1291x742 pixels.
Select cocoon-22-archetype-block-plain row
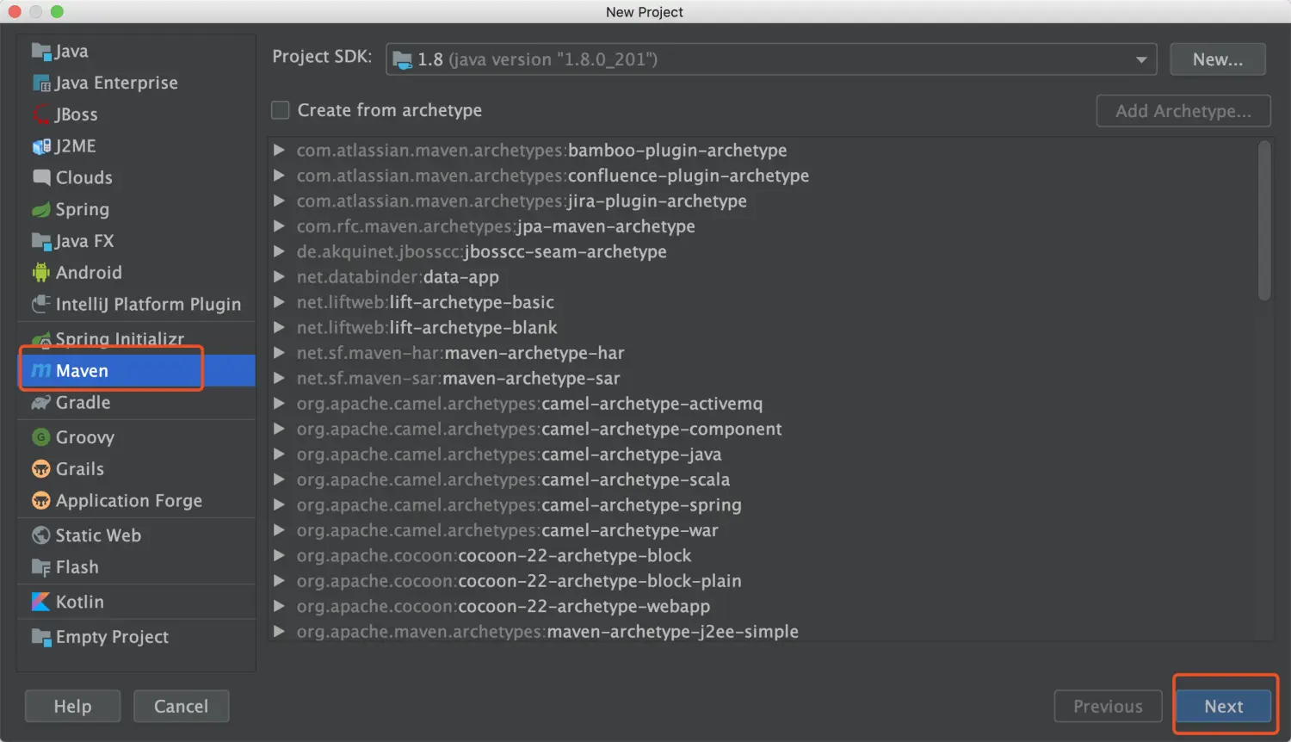(763, 581)
